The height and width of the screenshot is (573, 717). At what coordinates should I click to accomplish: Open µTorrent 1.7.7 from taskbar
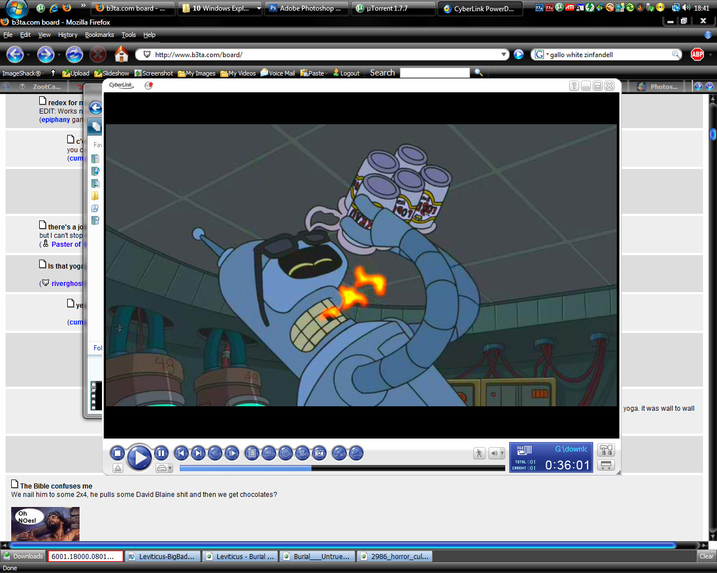point(393,8)
